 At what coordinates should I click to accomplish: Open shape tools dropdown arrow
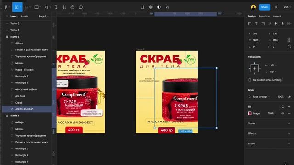point(40,7)
